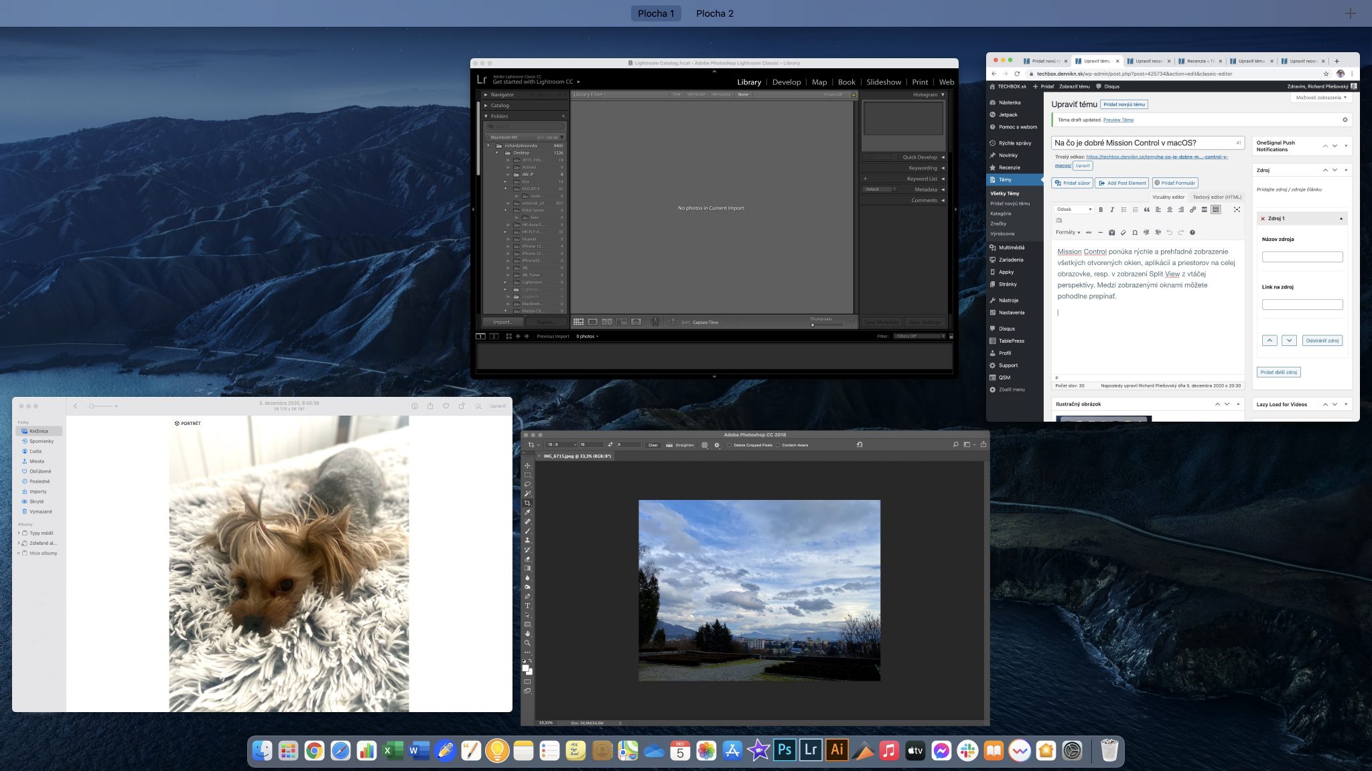
Task: Toggle the favorite heart in Photos toolbar
Action: coord(445,406)
